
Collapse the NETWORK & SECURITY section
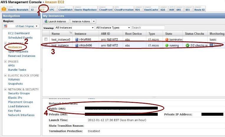5,89
